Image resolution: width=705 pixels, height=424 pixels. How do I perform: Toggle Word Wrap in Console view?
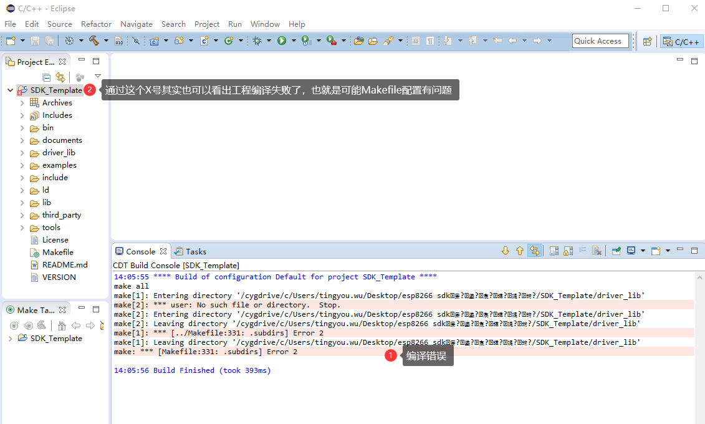pos(582,251)
